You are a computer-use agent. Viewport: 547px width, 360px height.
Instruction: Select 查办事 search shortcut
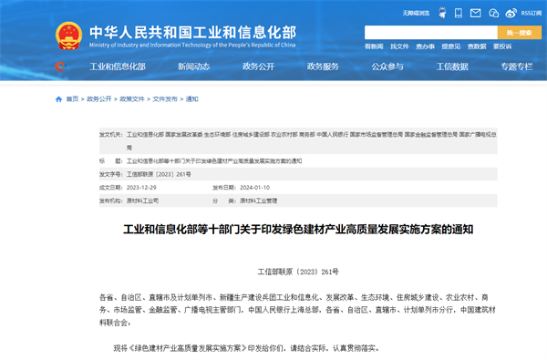coord(425,46)
